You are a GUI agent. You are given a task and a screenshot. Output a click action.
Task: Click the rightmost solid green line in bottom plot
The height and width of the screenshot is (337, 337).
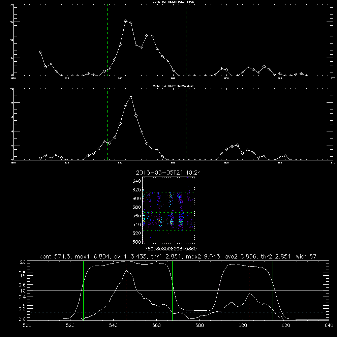pos(273,290)
